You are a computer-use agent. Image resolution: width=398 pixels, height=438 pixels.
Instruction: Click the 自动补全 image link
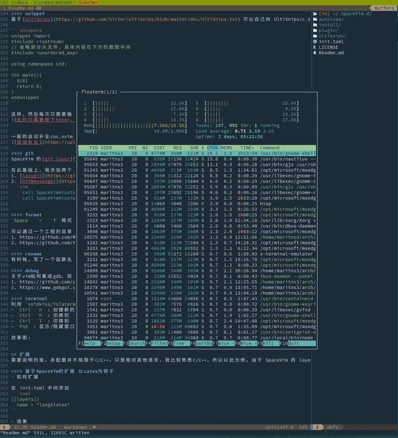point(28,142)
